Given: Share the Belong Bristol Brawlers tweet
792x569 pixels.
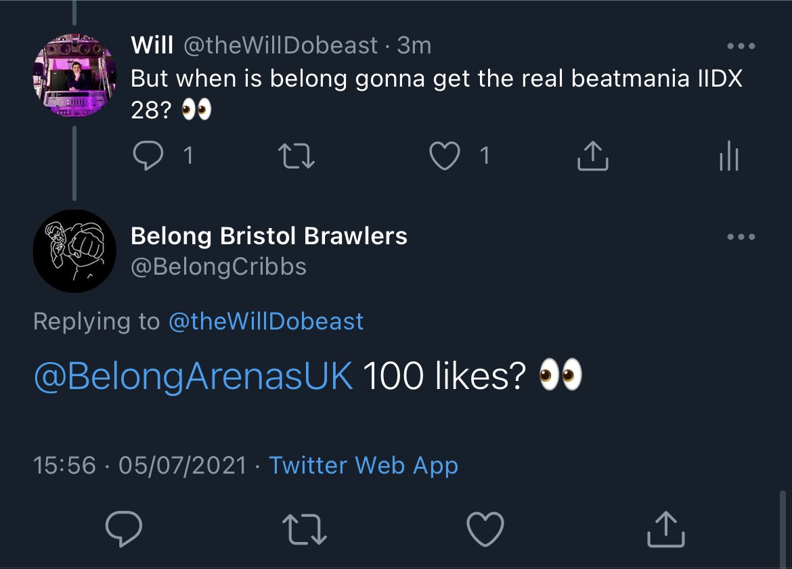Looking at the screenshot, I should (666, 529).
